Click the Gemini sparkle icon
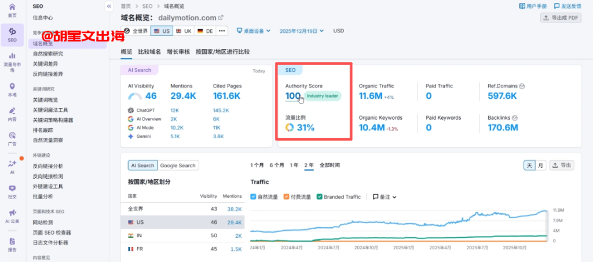The width and height of the screenshot is (593, 262). 130,136
